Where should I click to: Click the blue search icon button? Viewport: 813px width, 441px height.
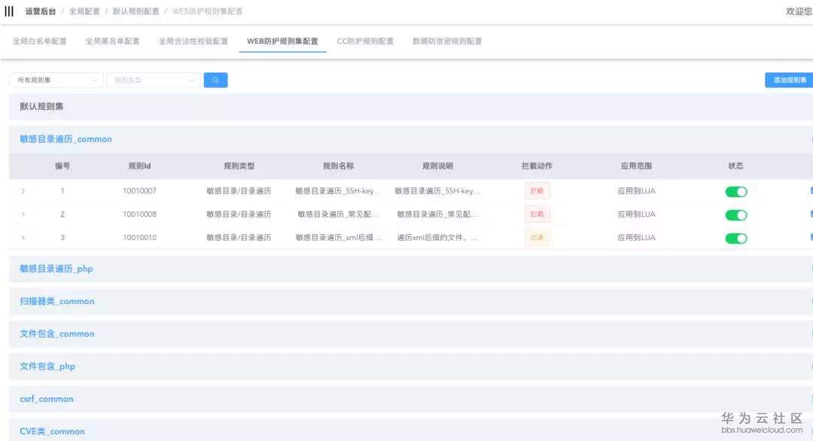click(x=216, y=81)
